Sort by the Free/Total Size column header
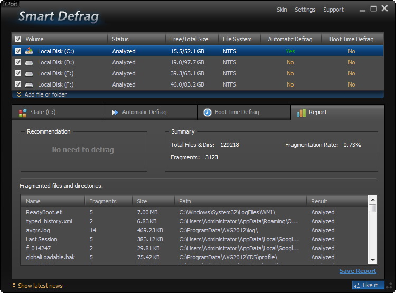The width and height of the screenshot is (396, 293). 192,39
